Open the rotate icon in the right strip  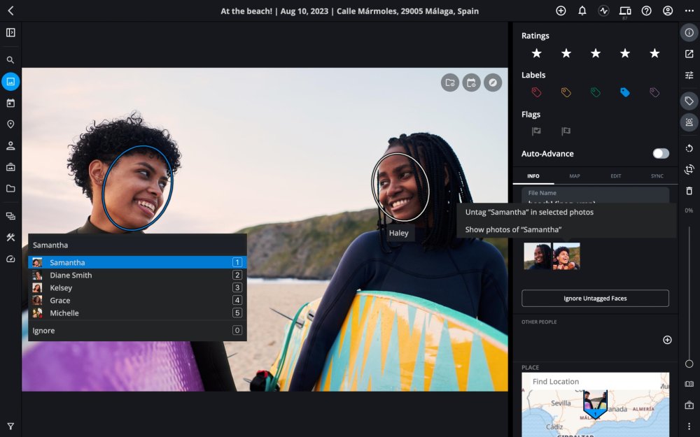point(689,148)
